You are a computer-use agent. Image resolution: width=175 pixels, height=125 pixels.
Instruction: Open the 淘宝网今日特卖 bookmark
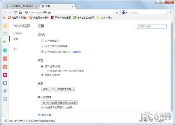click(x=17, y=17)
